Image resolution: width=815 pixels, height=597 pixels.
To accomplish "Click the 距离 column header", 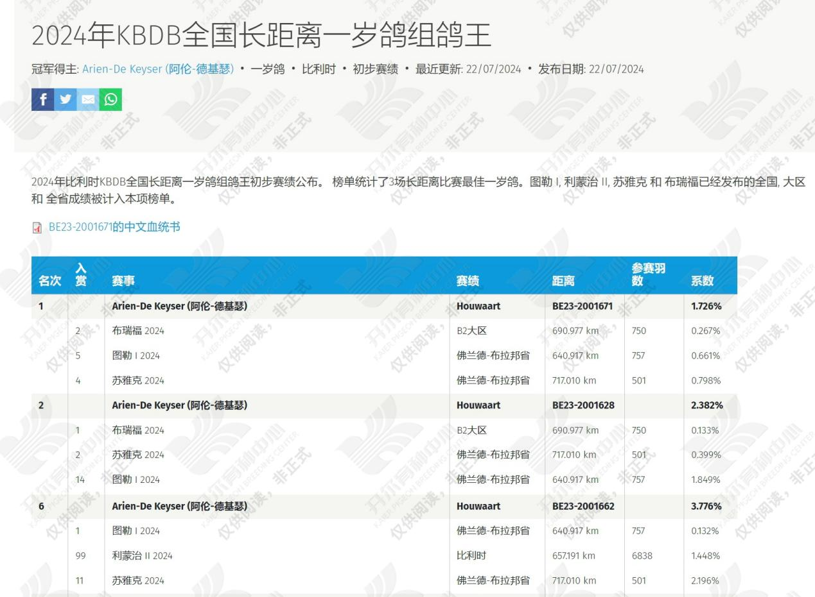I will coord(563,281).
